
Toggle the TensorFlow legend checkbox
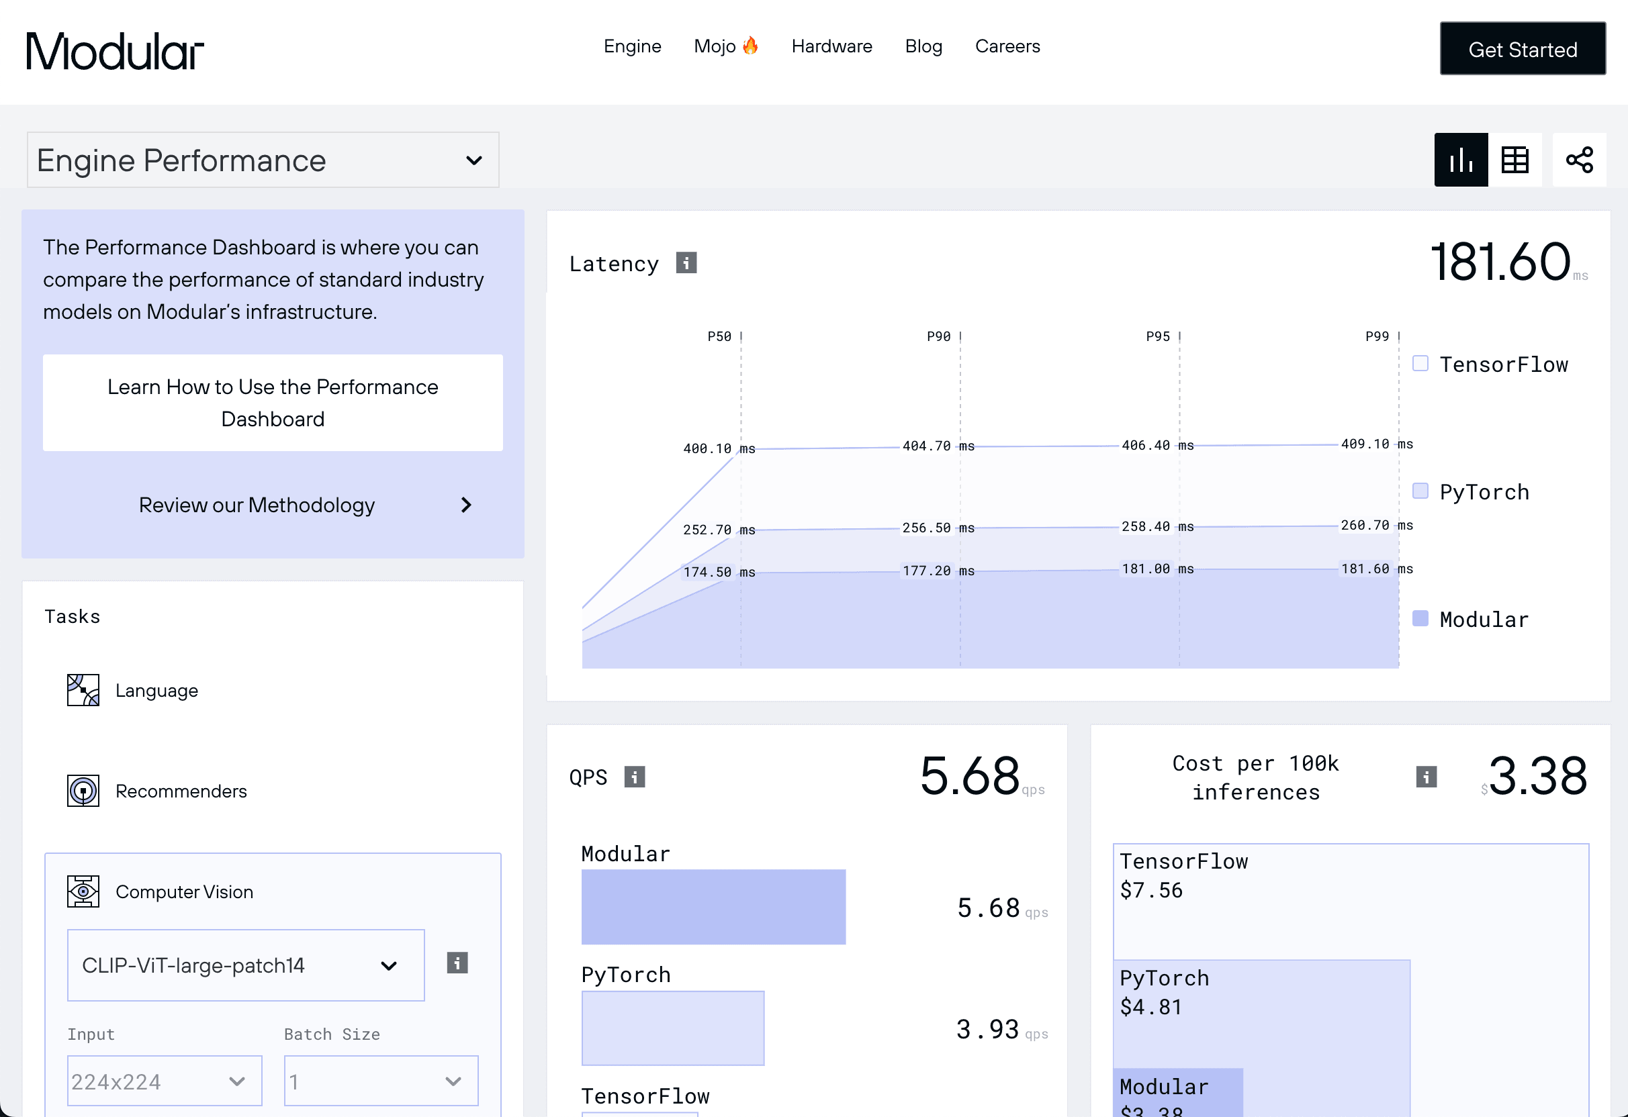click(x=1420, y=363)
